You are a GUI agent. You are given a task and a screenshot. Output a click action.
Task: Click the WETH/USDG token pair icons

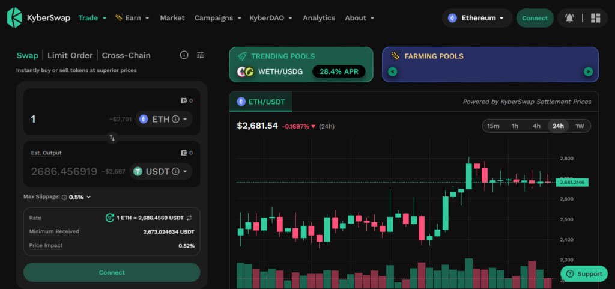pos(246,71)
